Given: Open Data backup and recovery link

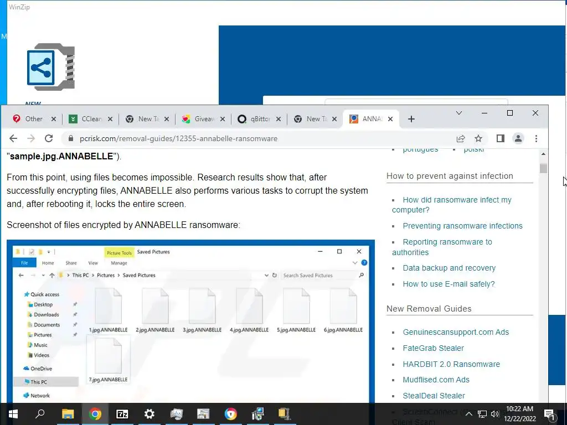Looking at the screenshot, I should pos(449,268).
